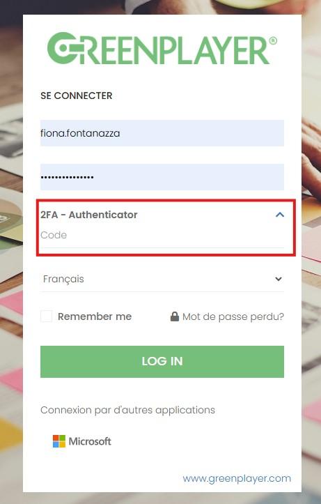Visit www.greenplayer.com link
The width and height of the screenshot is (321, 504).
(x=237, y=478)
